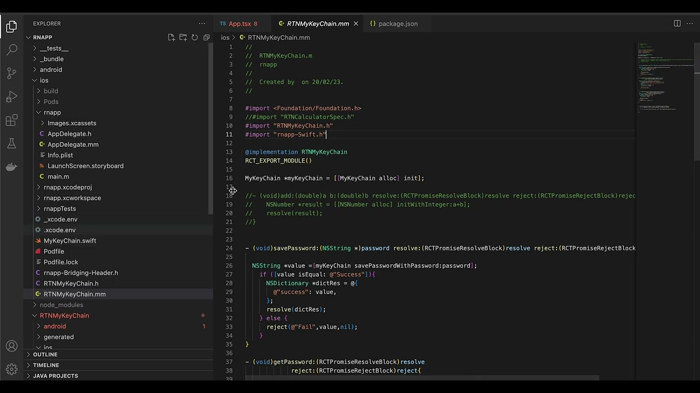Image resolution: width=700 pixels, height=393 pixels.
Task: Expand the rnapp.xcworkspace folder
Action: click(x=72, y=198)
